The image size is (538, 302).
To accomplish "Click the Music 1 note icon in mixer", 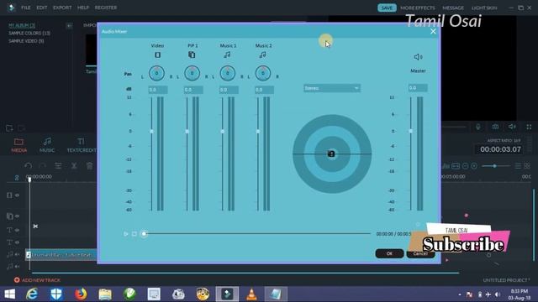I will [227, 55].
